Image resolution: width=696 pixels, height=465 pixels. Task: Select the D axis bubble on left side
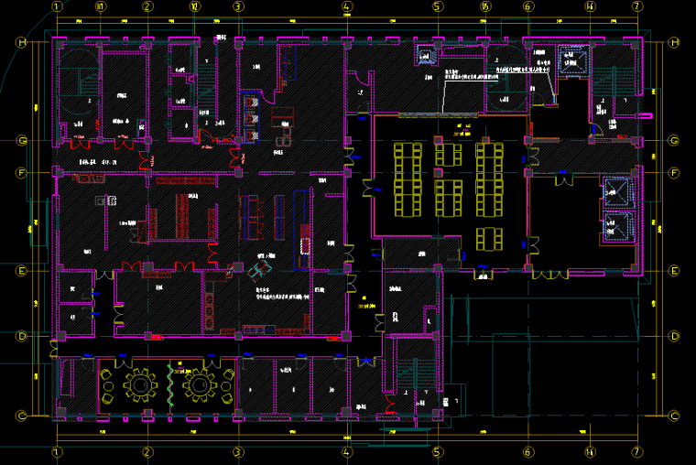[20, 336]
